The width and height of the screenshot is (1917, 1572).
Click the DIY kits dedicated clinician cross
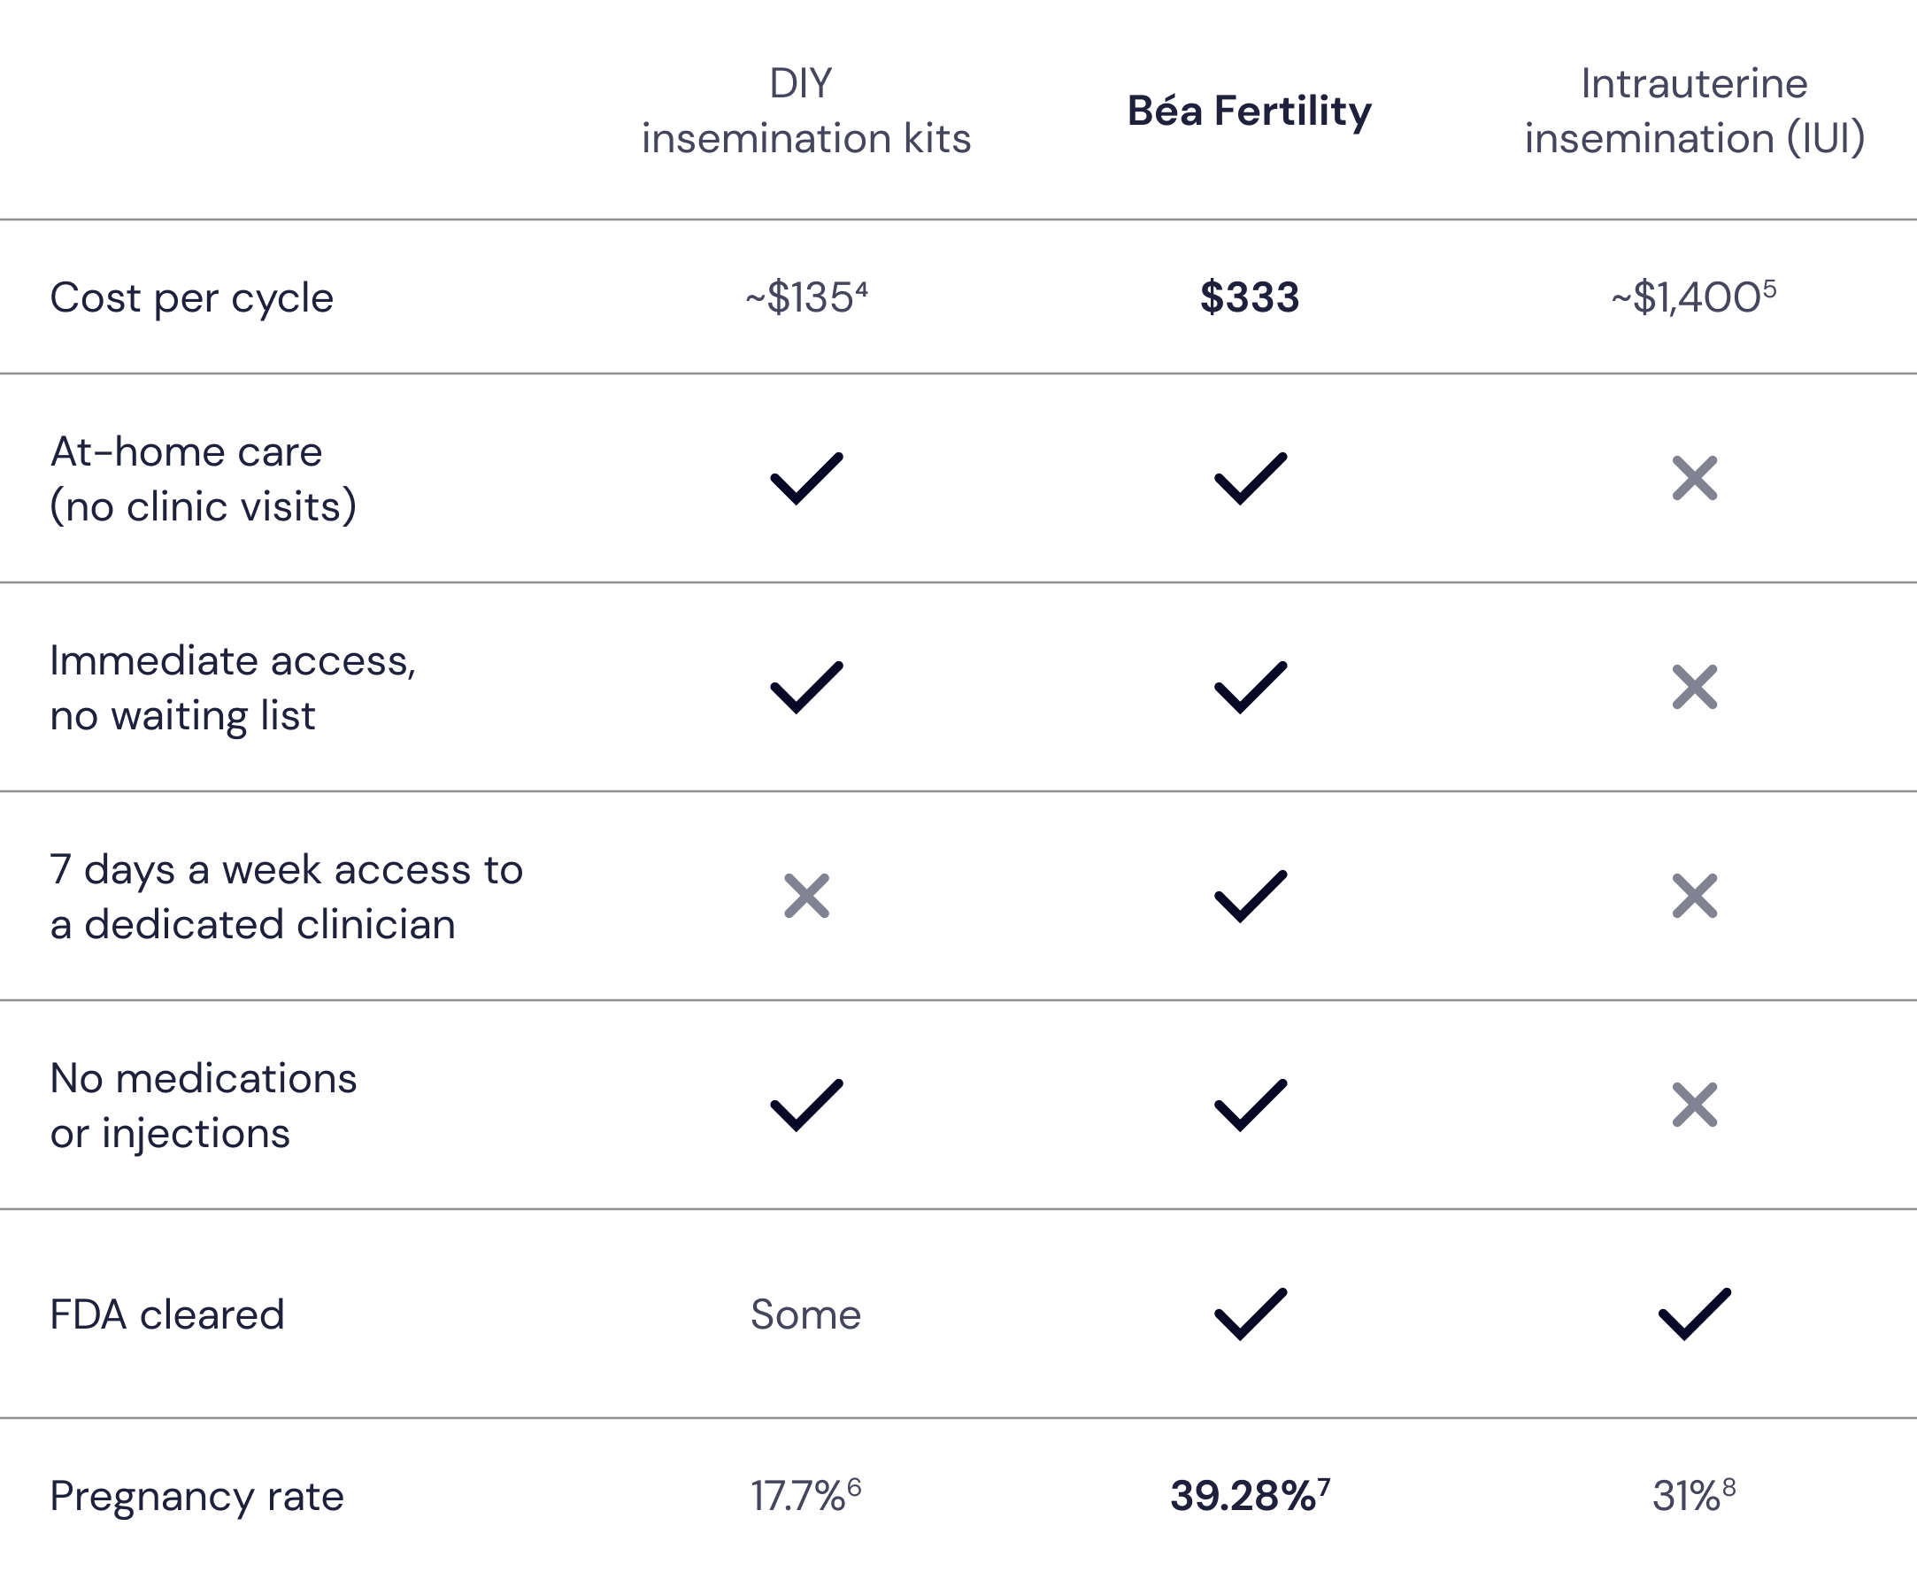pyautogui.click(x=806, y=896)
